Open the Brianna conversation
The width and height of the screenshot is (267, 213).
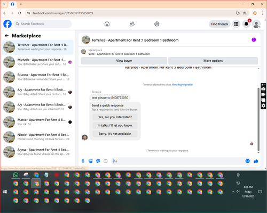pyautogui.click(x=37, y=77)
